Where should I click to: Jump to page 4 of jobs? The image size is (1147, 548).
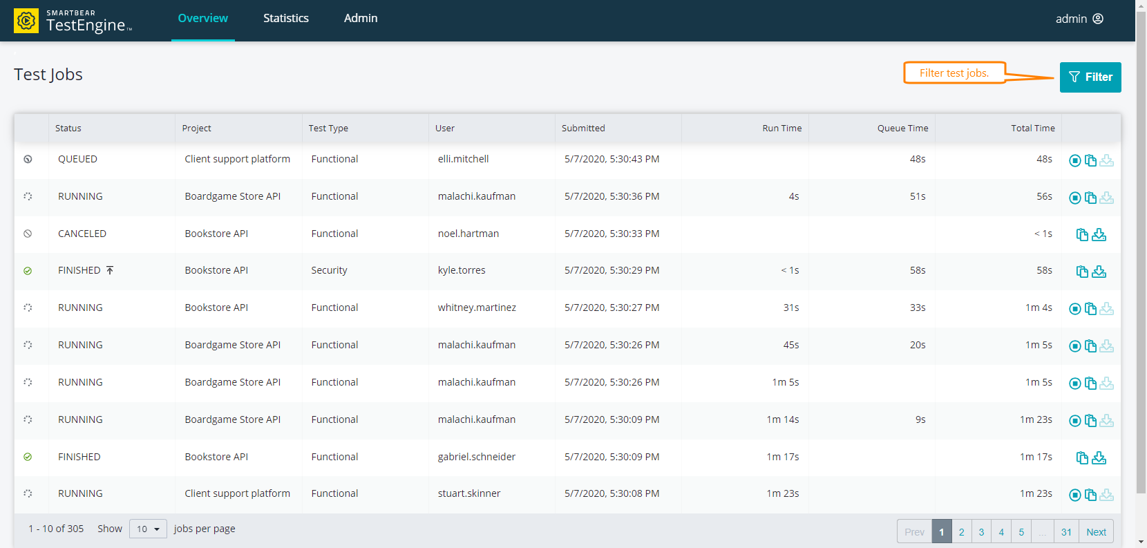coord(1001,531)
